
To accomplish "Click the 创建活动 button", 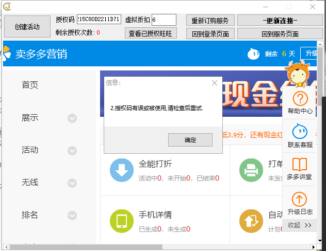I will [27, 27].
